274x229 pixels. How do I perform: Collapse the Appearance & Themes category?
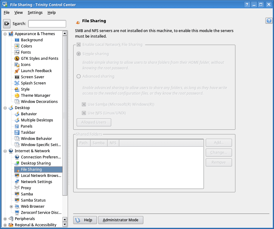click(5, 34)
